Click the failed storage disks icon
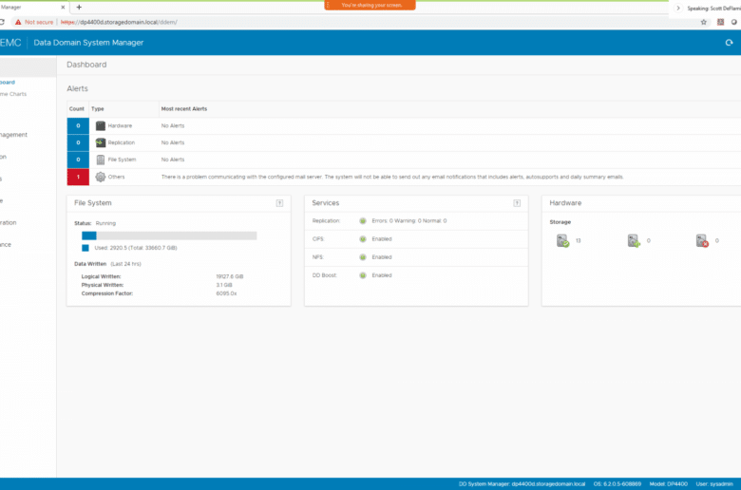The image size is (741, 490). pyautogui.click(x=702, y=240)
